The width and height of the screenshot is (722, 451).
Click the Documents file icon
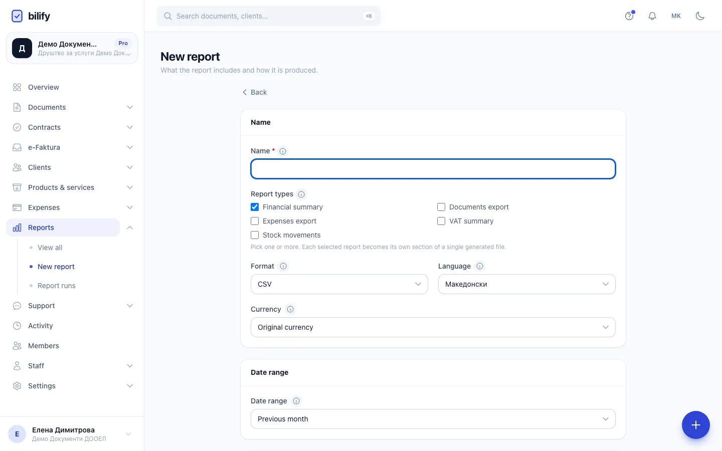click(17, 107)
